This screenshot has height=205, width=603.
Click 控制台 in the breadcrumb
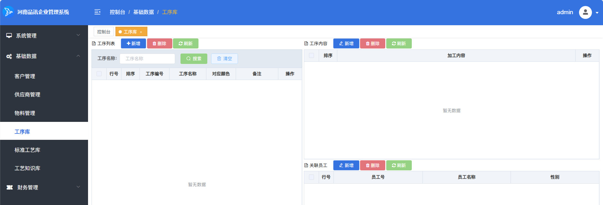coord(117,12)
